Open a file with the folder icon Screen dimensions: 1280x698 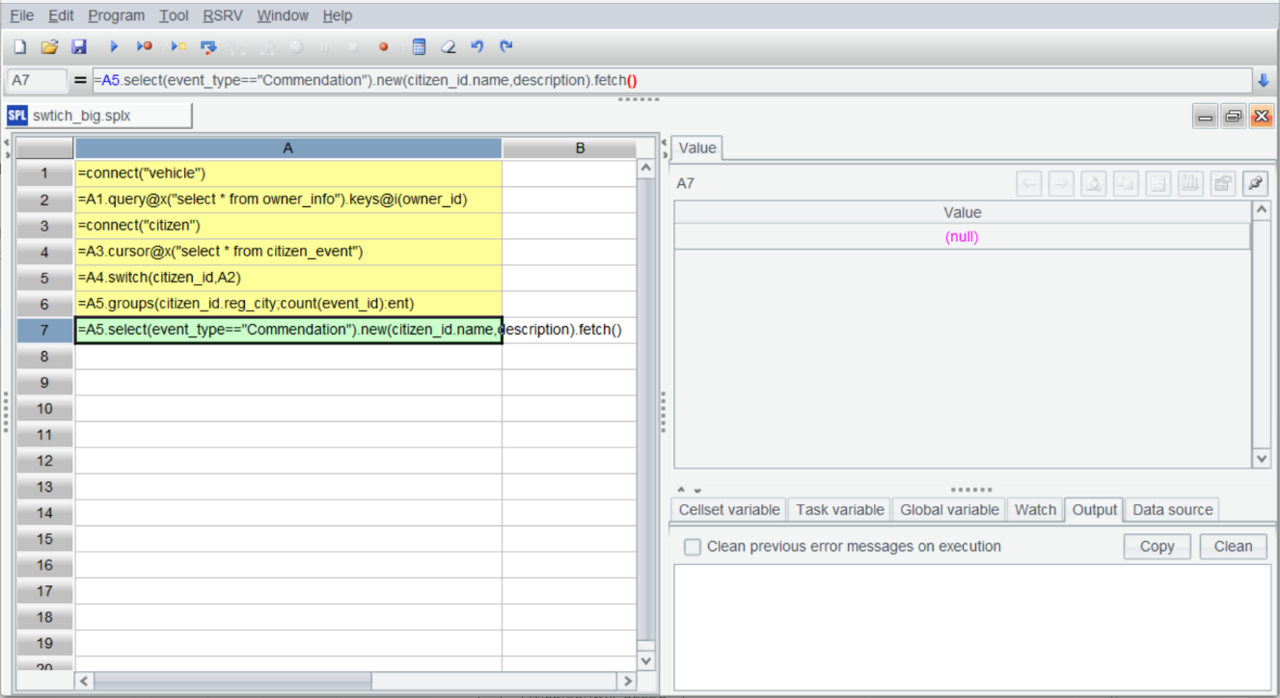click(49, 46)
